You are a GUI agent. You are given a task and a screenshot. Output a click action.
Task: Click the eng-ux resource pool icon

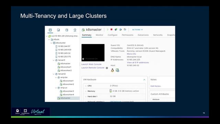click(x=59, y=88)
